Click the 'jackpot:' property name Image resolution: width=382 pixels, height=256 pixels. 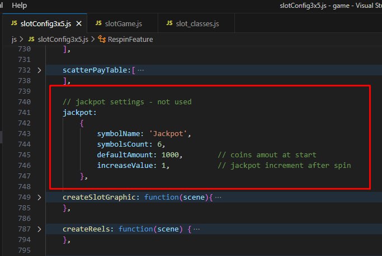click(x=79, y=113)
